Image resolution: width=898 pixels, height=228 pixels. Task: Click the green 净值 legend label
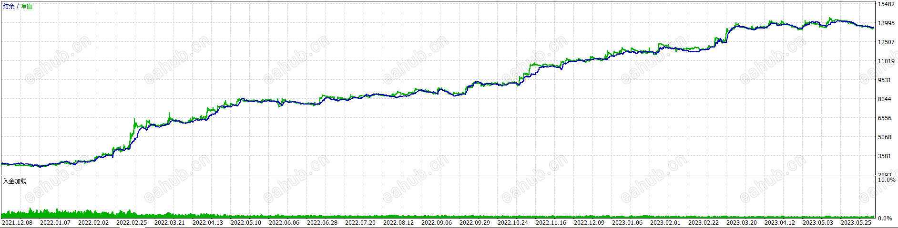[27, 7]
